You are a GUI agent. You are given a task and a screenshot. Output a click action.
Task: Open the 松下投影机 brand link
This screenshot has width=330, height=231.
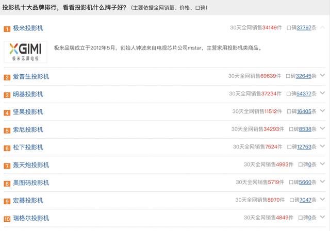(x=28, y=147)
